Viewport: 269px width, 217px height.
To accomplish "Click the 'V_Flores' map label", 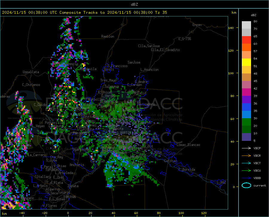I will (50, 206).
